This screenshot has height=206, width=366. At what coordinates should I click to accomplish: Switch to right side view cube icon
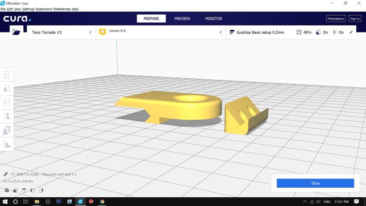point(41,190)
